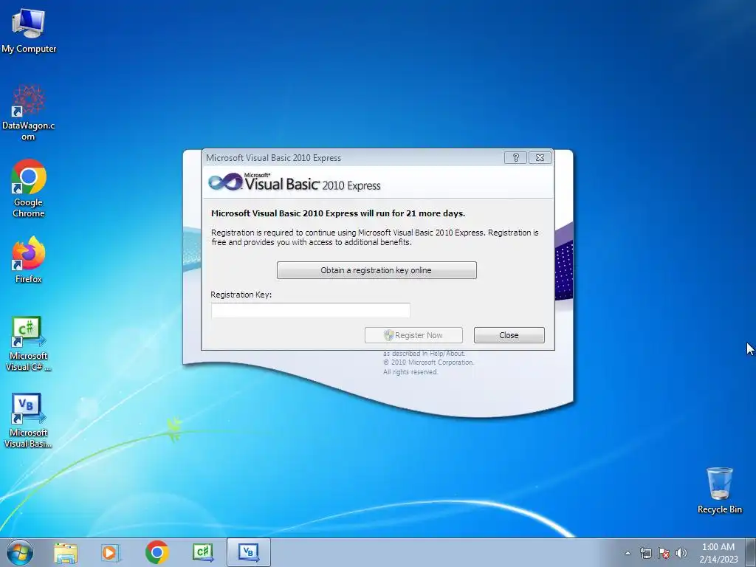Open the volume speaker tray icon
This screenshot has width=756, height=567.
[681, 553]
